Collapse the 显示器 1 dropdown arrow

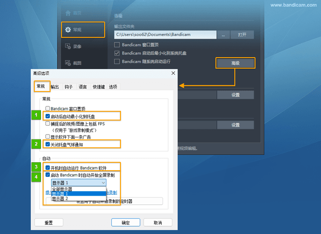click(x=103, y=183)
